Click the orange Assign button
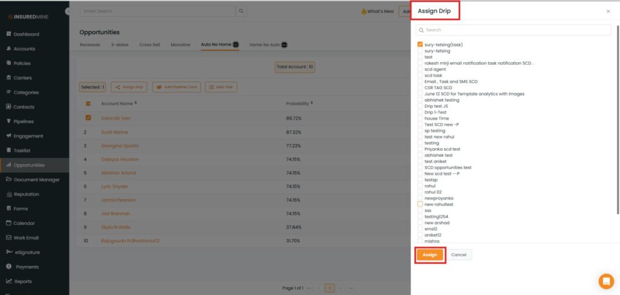The height and width of the screenshot is (295, 620). 430,255
